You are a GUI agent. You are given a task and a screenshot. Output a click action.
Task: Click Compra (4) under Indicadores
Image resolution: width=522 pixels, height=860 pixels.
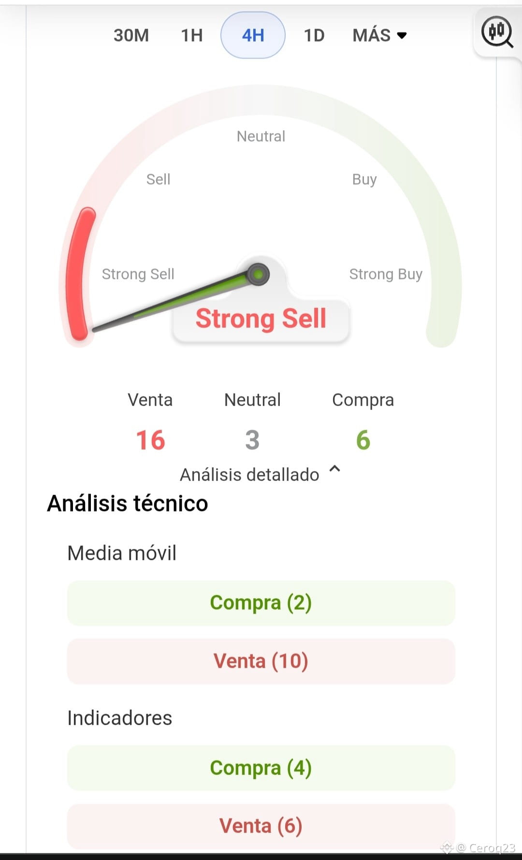[261, 768]
